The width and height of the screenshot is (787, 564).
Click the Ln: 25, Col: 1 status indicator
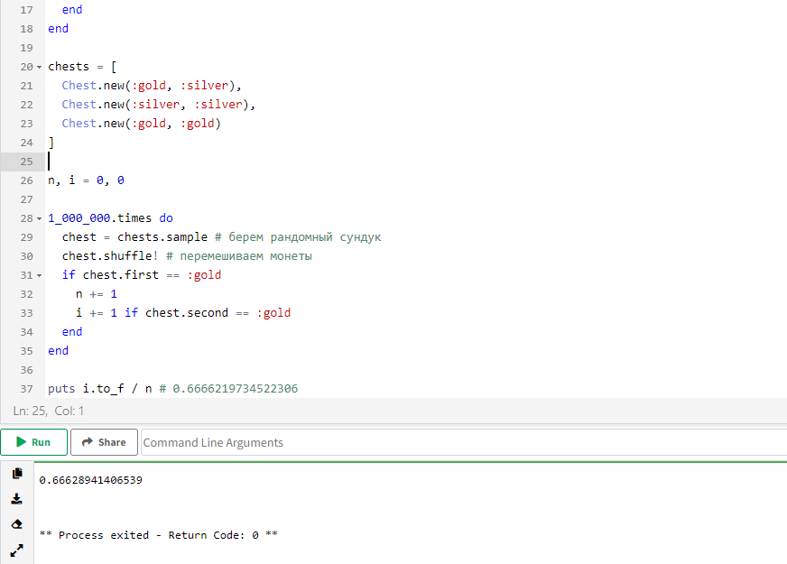49,411
